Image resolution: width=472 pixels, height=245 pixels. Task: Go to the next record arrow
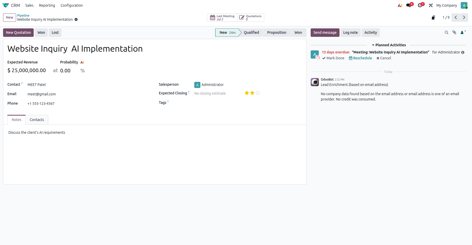(464, 17)
